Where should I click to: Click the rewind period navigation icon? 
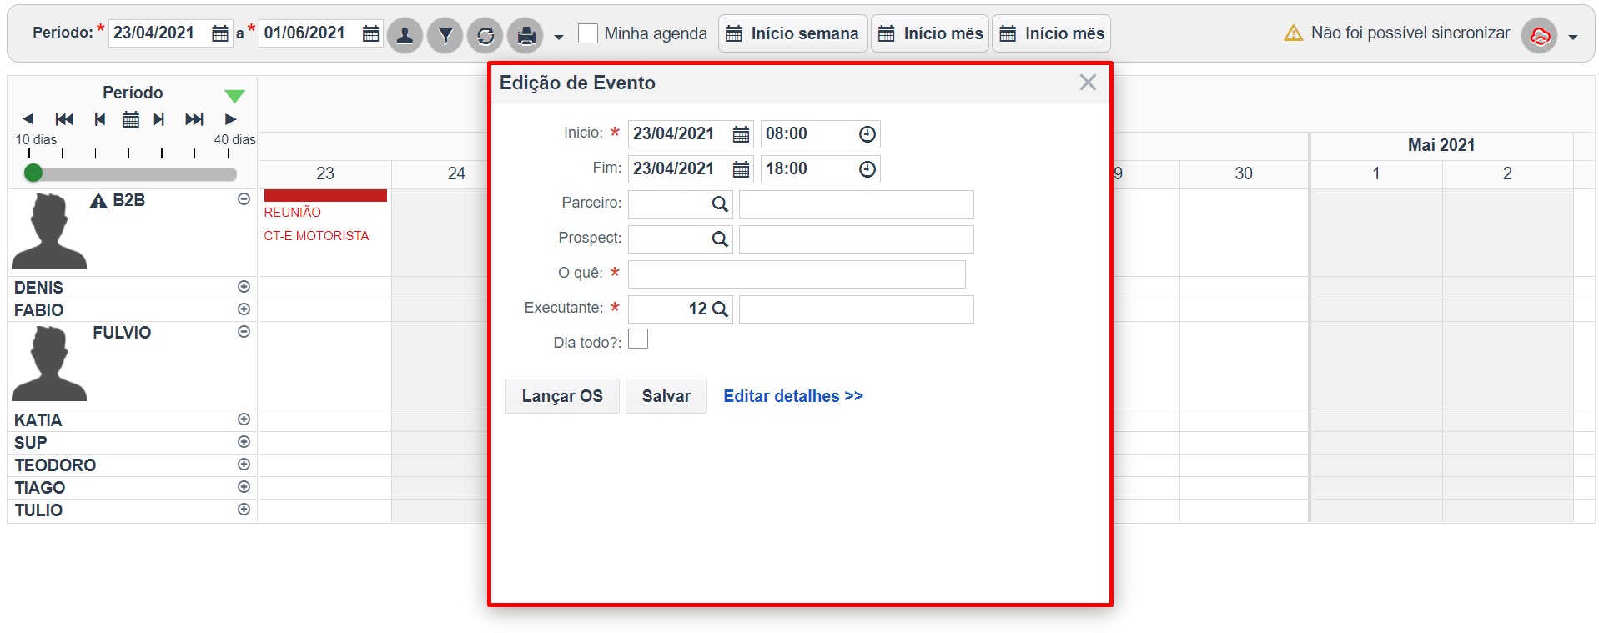point(64,119)
